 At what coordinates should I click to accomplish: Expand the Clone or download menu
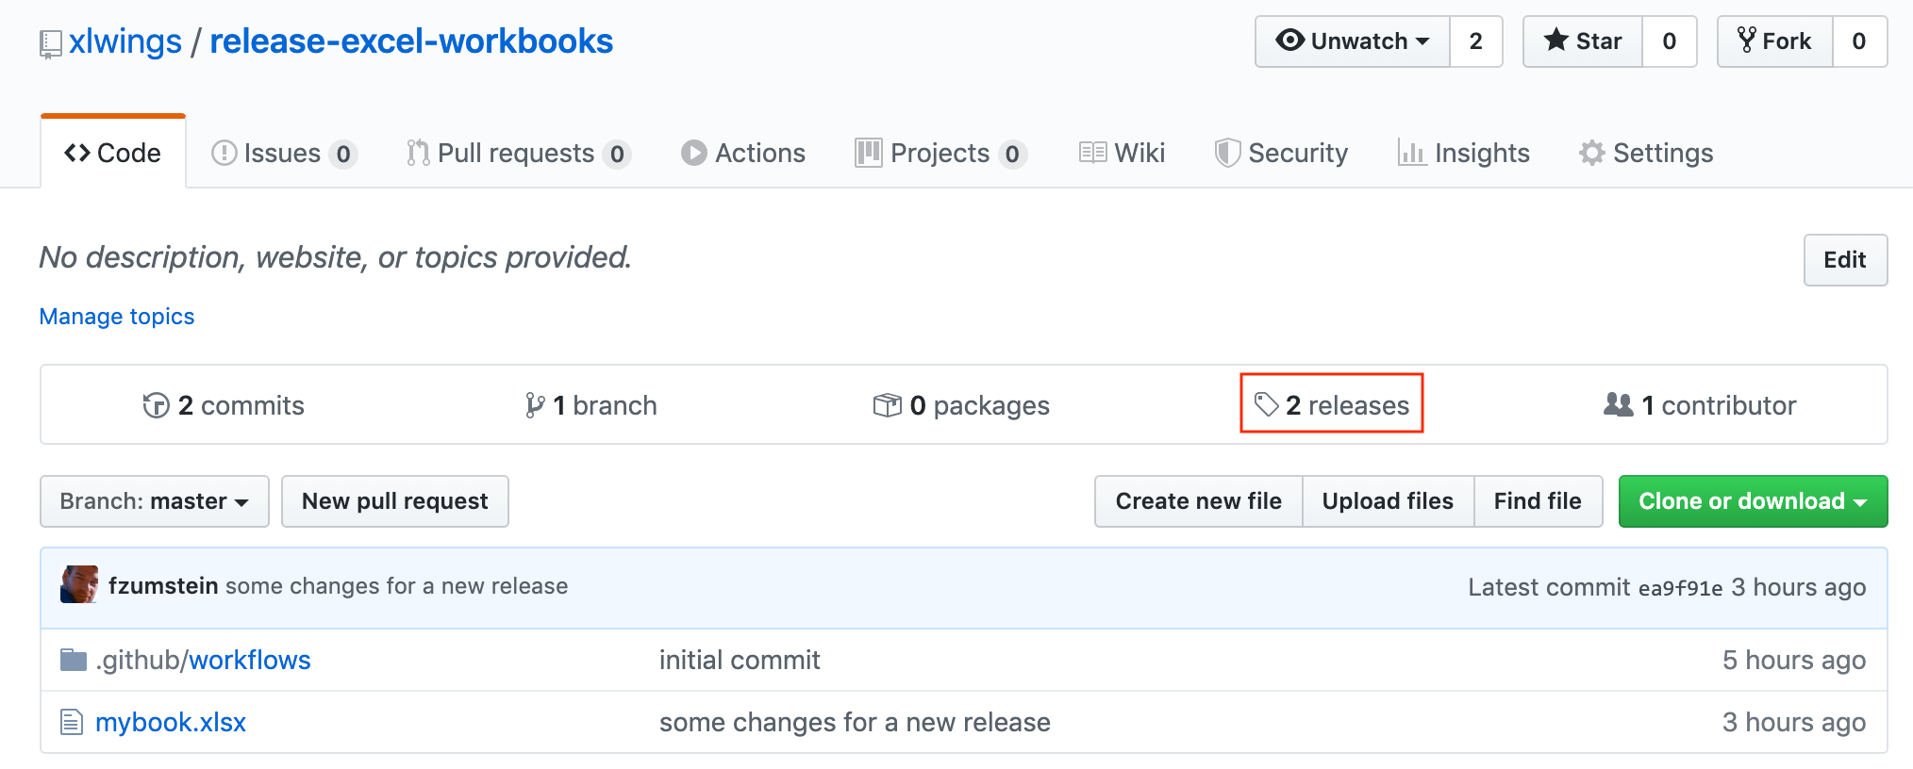[1753, 501]
